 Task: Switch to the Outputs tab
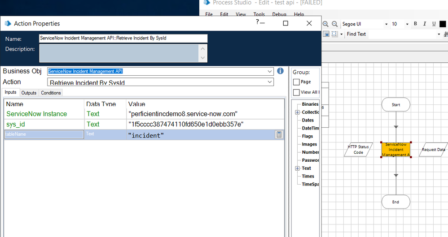[29, 93]
